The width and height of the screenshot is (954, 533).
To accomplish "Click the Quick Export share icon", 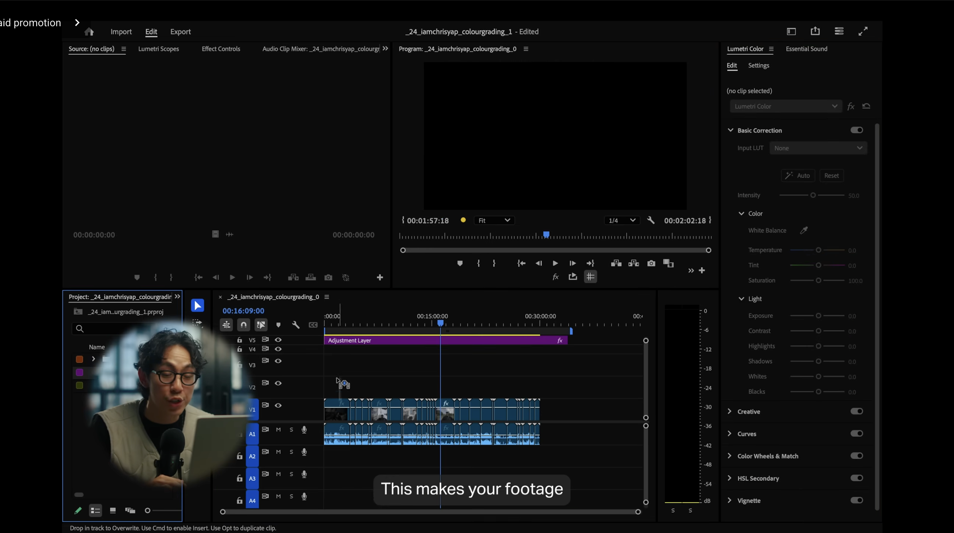I will pos(815,31).
